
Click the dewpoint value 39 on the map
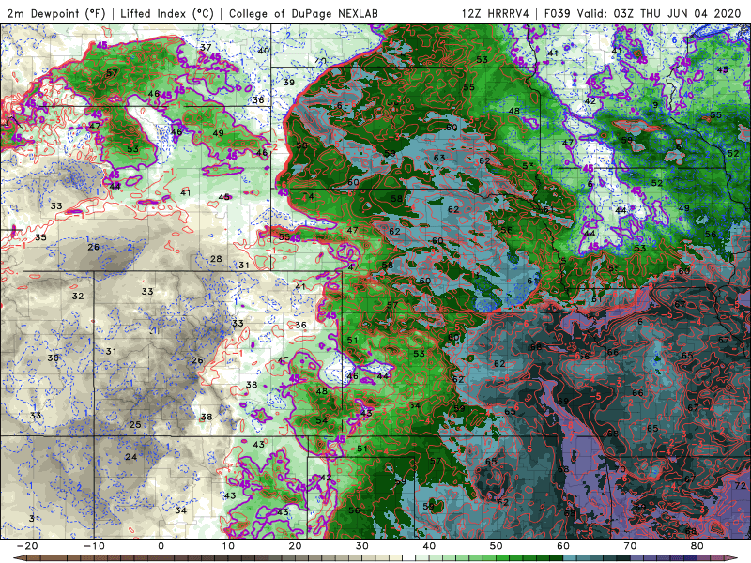pos(289,83)
